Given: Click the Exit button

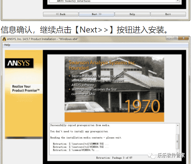Looking at the screenshot, I should [x=168, y=14].
